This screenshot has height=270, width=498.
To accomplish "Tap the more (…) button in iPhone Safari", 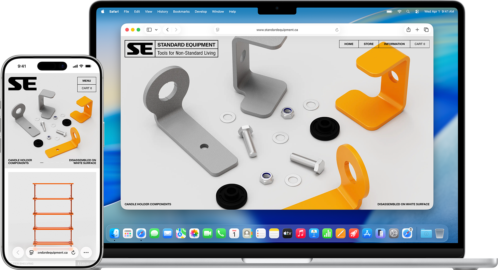I will click(x=86, y=253).
